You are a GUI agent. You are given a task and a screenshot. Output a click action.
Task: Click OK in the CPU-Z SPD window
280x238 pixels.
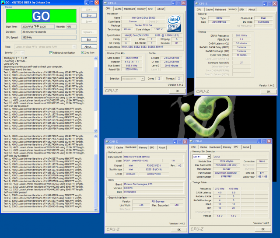pyautogui.click(x=263, y=229)
